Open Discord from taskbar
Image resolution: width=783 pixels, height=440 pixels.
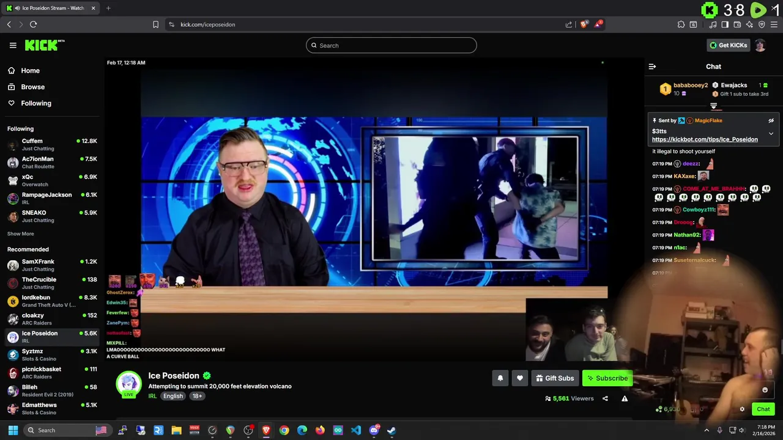[374, 430]
